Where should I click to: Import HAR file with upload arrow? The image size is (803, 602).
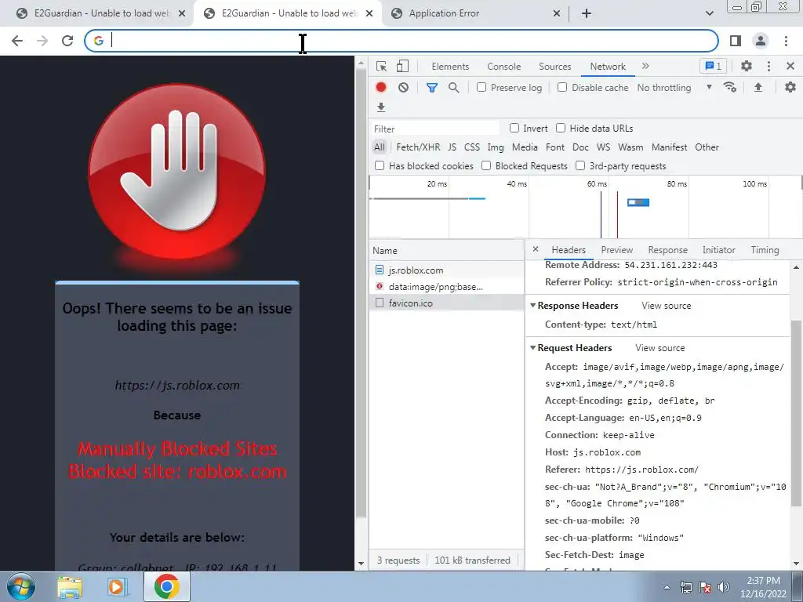(758, 87)
